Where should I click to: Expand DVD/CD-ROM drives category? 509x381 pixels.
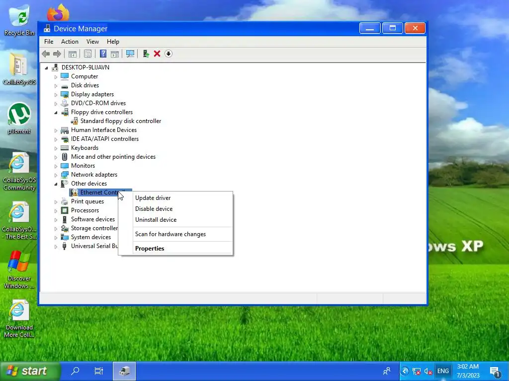[x=56, y=104]
